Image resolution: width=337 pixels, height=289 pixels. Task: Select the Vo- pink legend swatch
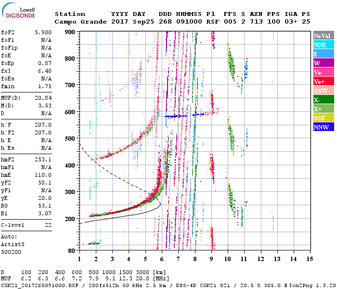coord(324,72)
